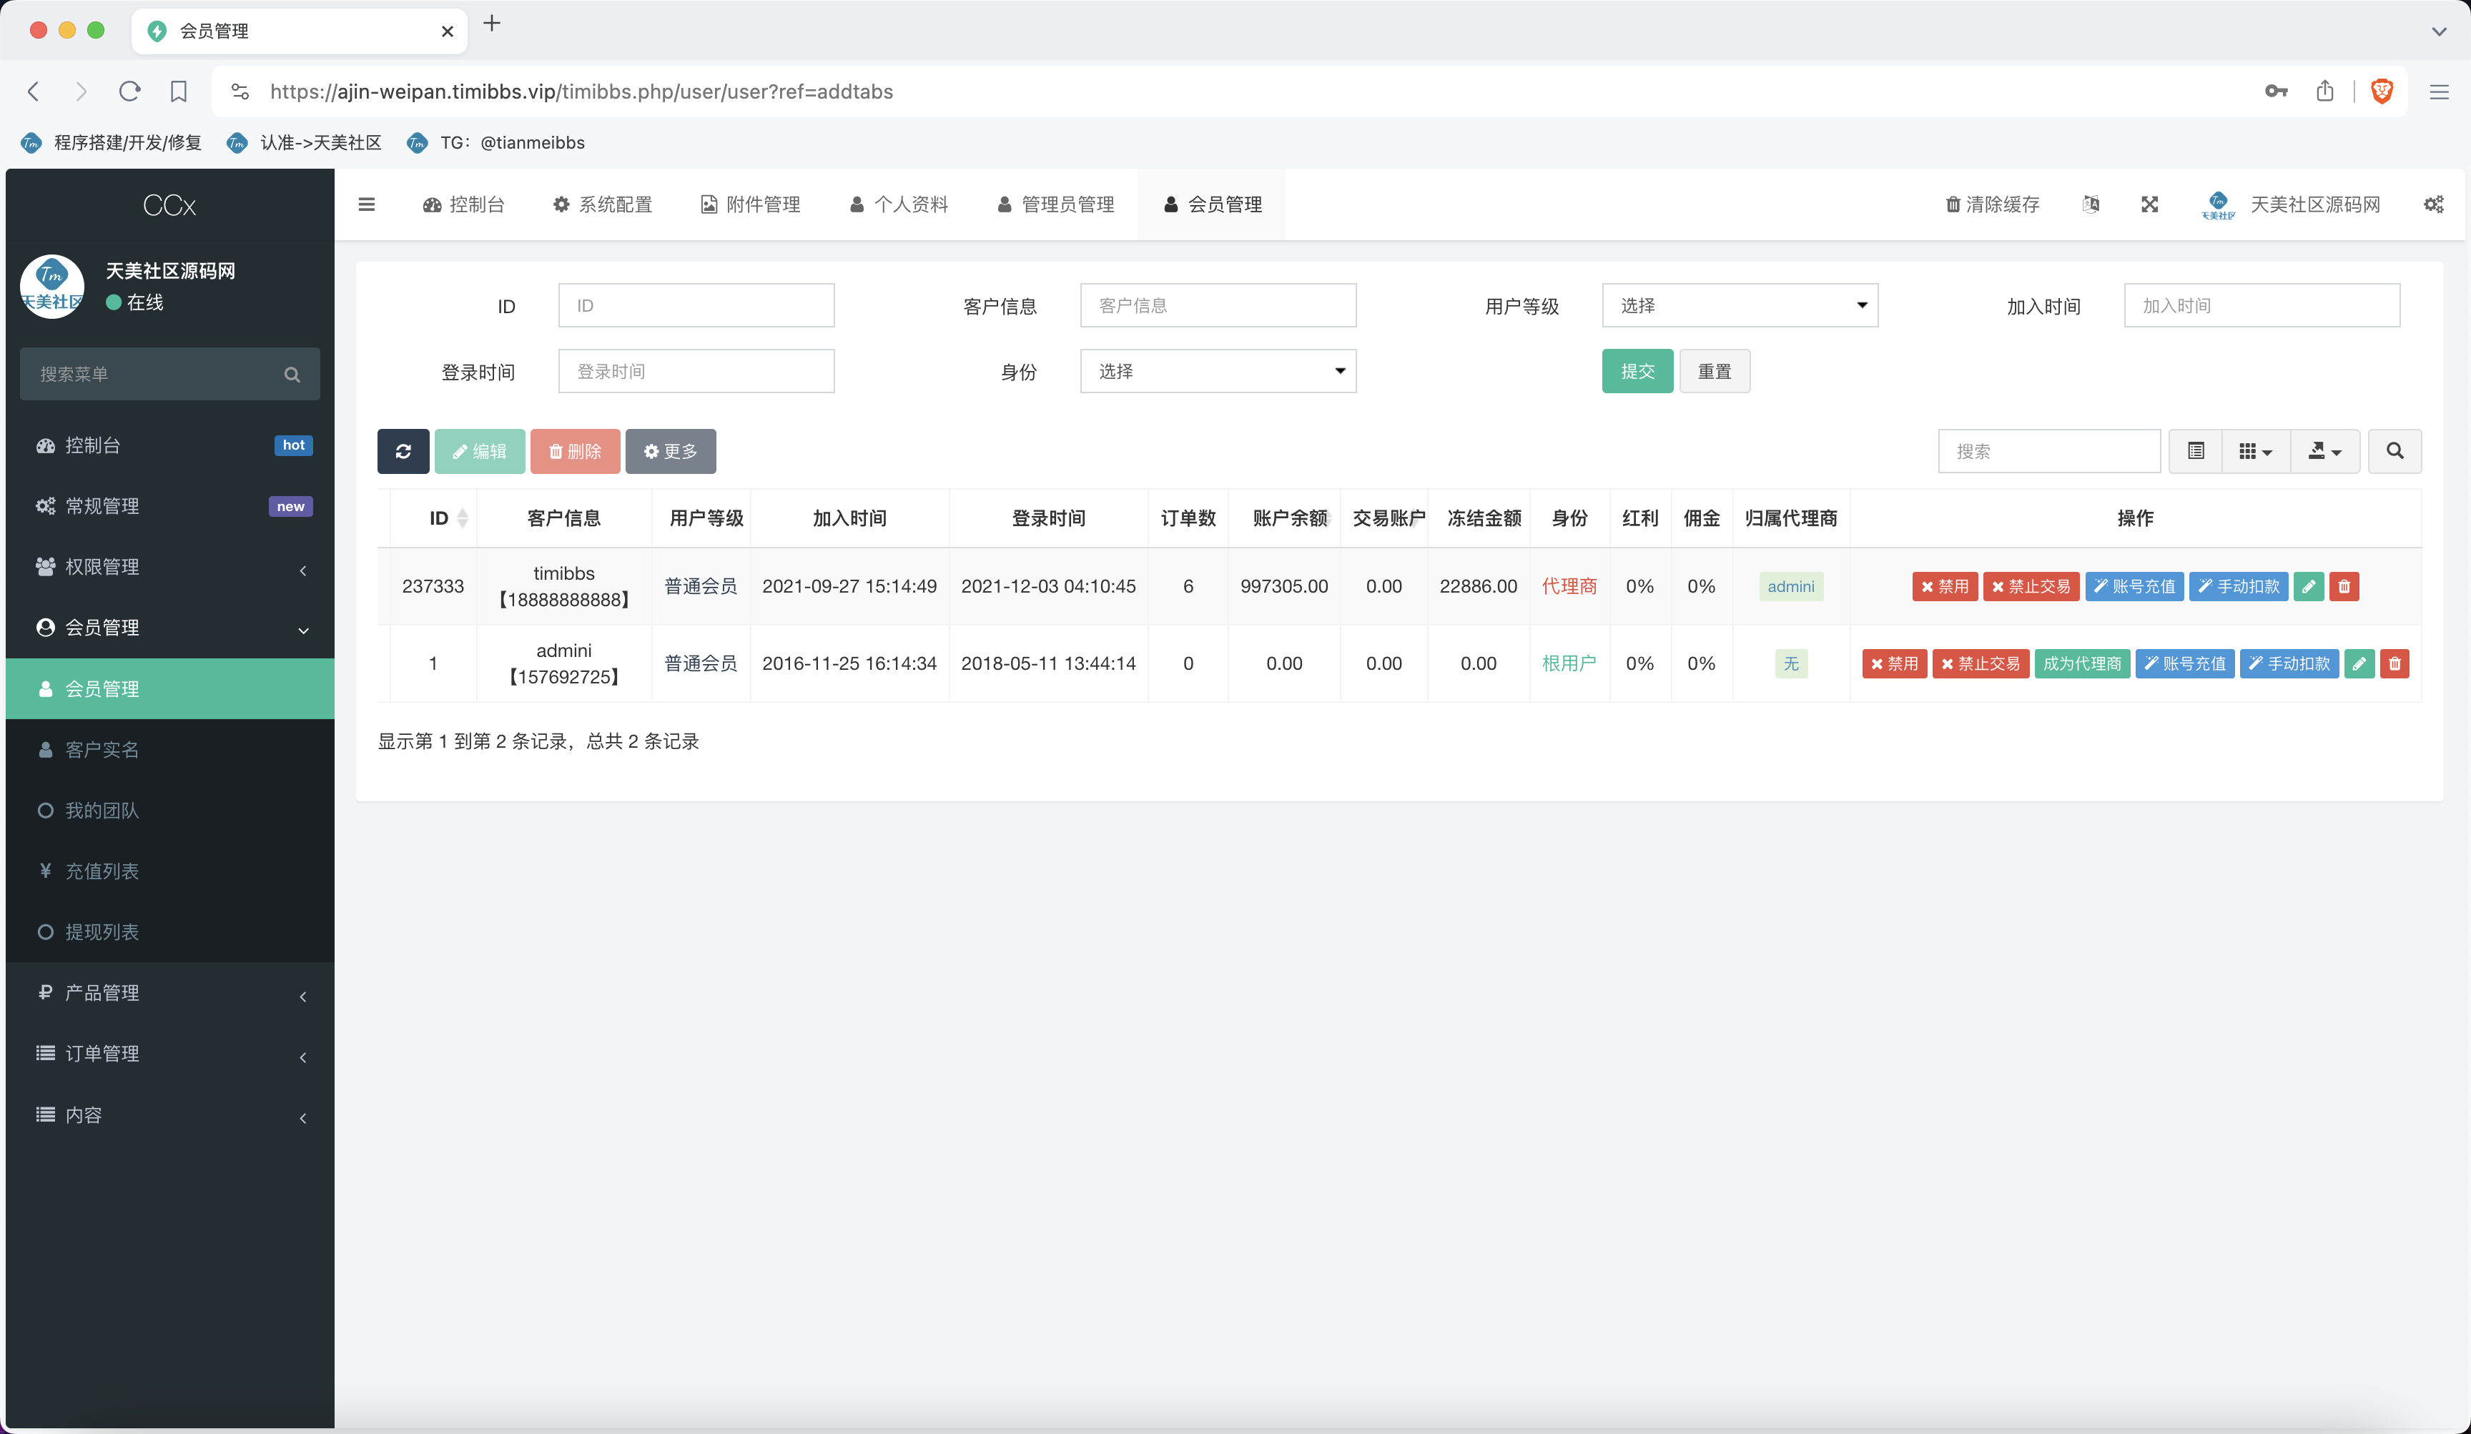The width and height of the screenshot is (2471, 1434).
Task: Click the 客户信息 filter input
Action: coord(1218,306)
